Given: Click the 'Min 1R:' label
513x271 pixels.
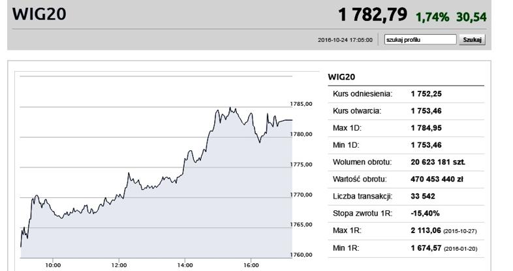Looking at the screenshot, I should click(x=346, y=248).
